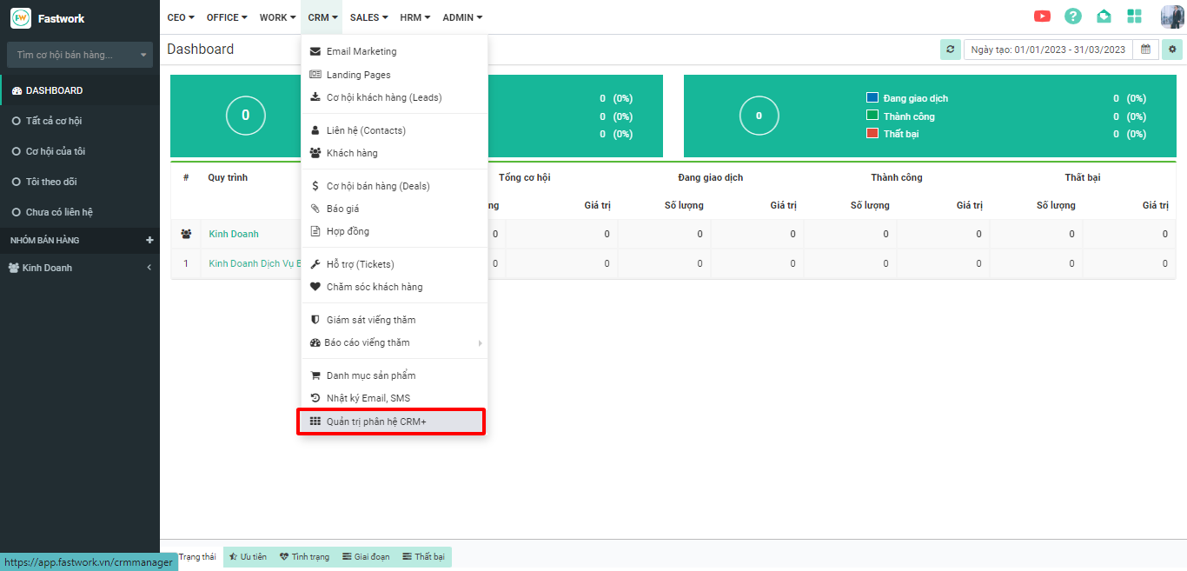Open the calendar date picker icon
The image size is (1187, 571).
pos(1146,50)
